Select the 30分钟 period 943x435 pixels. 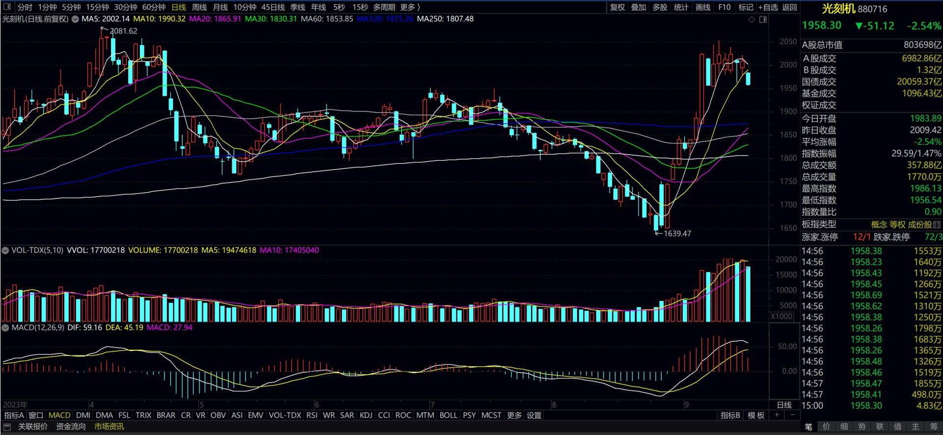tap(126, 7)
